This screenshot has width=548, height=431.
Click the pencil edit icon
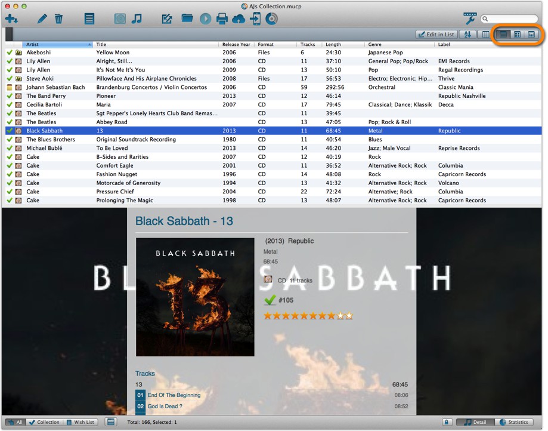pyautogui.click(x=42, y=19)
